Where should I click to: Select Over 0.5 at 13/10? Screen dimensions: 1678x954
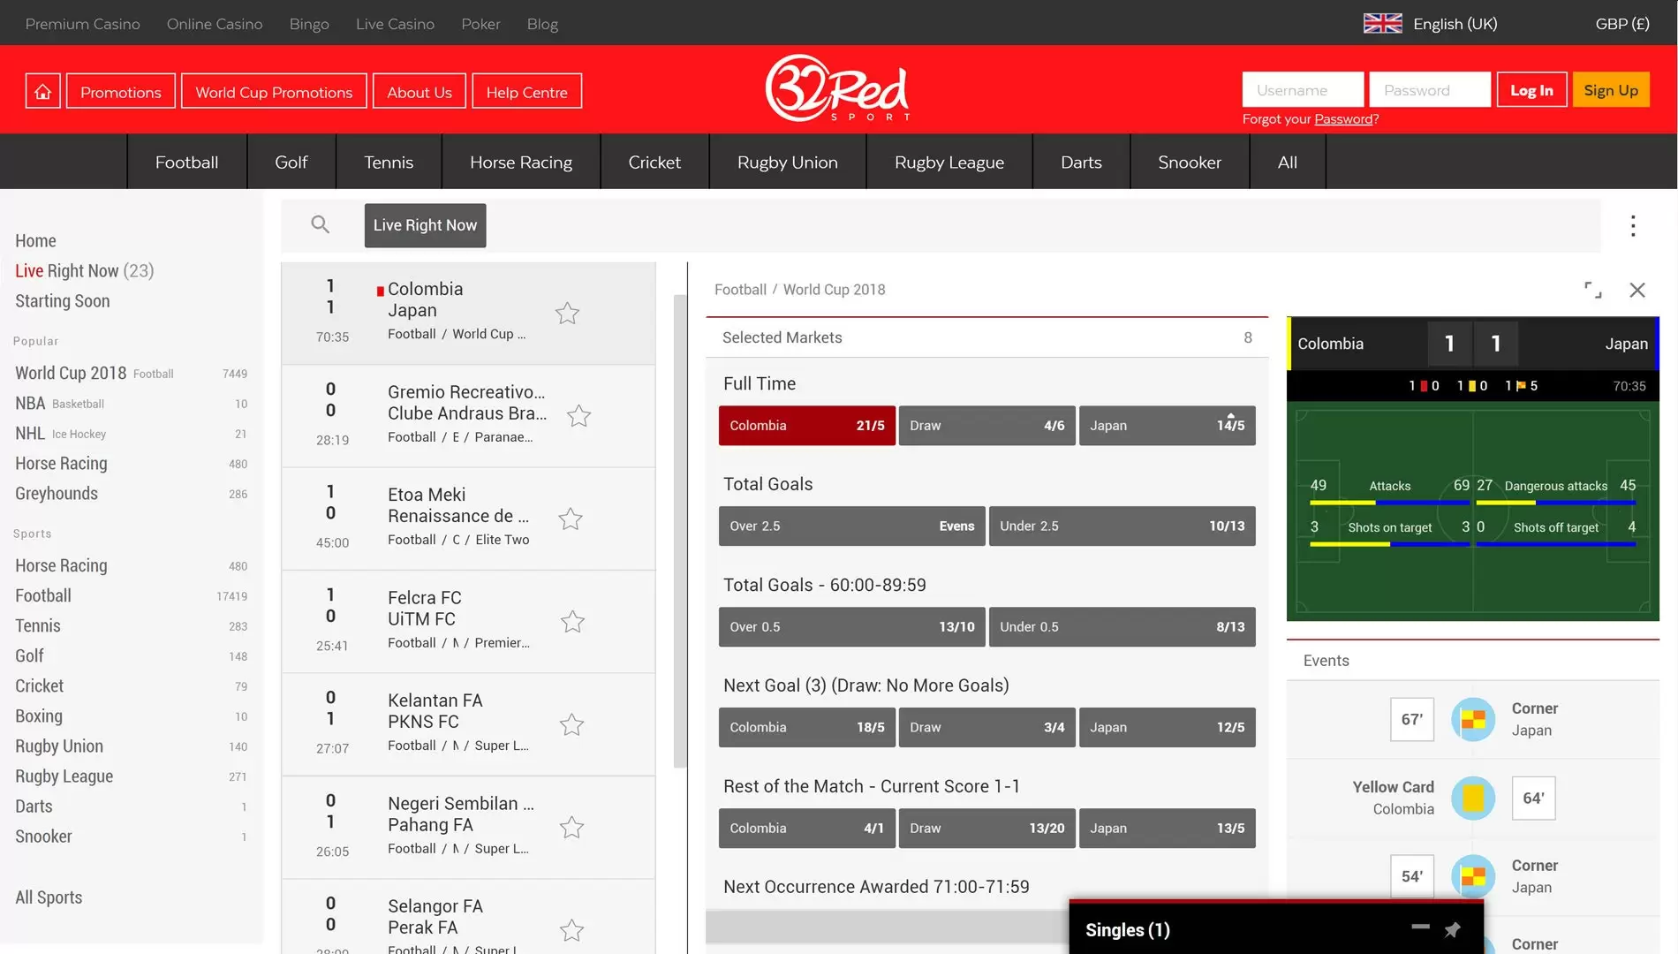click(x=852, y=627)
